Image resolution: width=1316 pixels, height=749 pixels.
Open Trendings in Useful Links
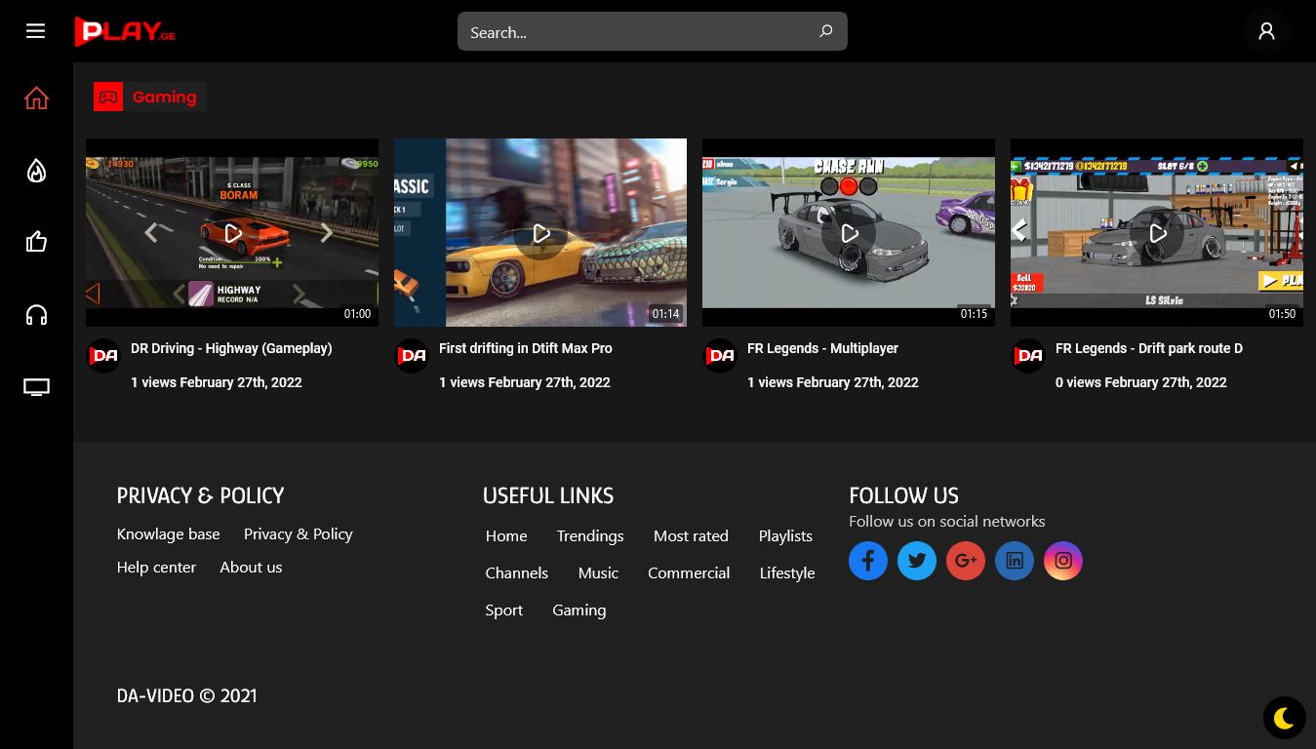coord(590,535)
